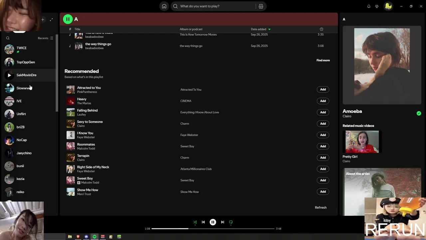The image size is (426, 240).
Task: Skip to next track
Action: point(222,222)
